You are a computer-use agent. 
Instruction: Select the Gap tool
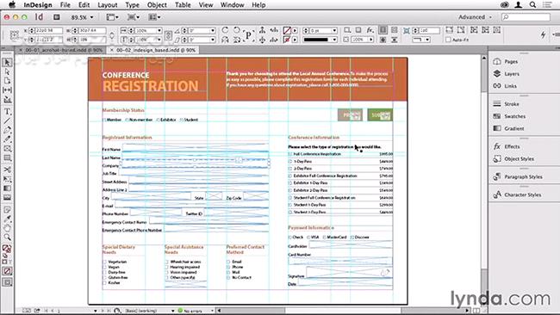7,90
